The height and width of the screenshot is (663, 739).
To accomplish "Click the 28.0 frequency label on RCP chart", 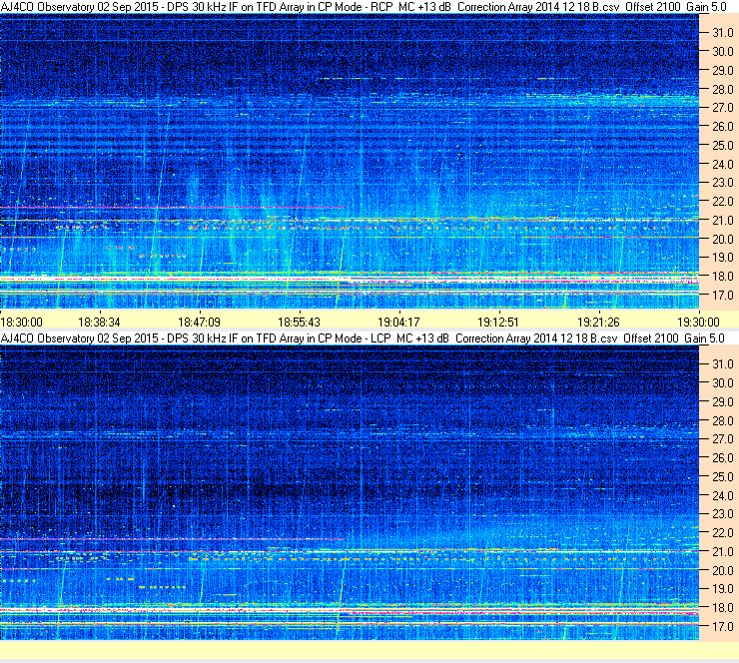I will point(722,90).
